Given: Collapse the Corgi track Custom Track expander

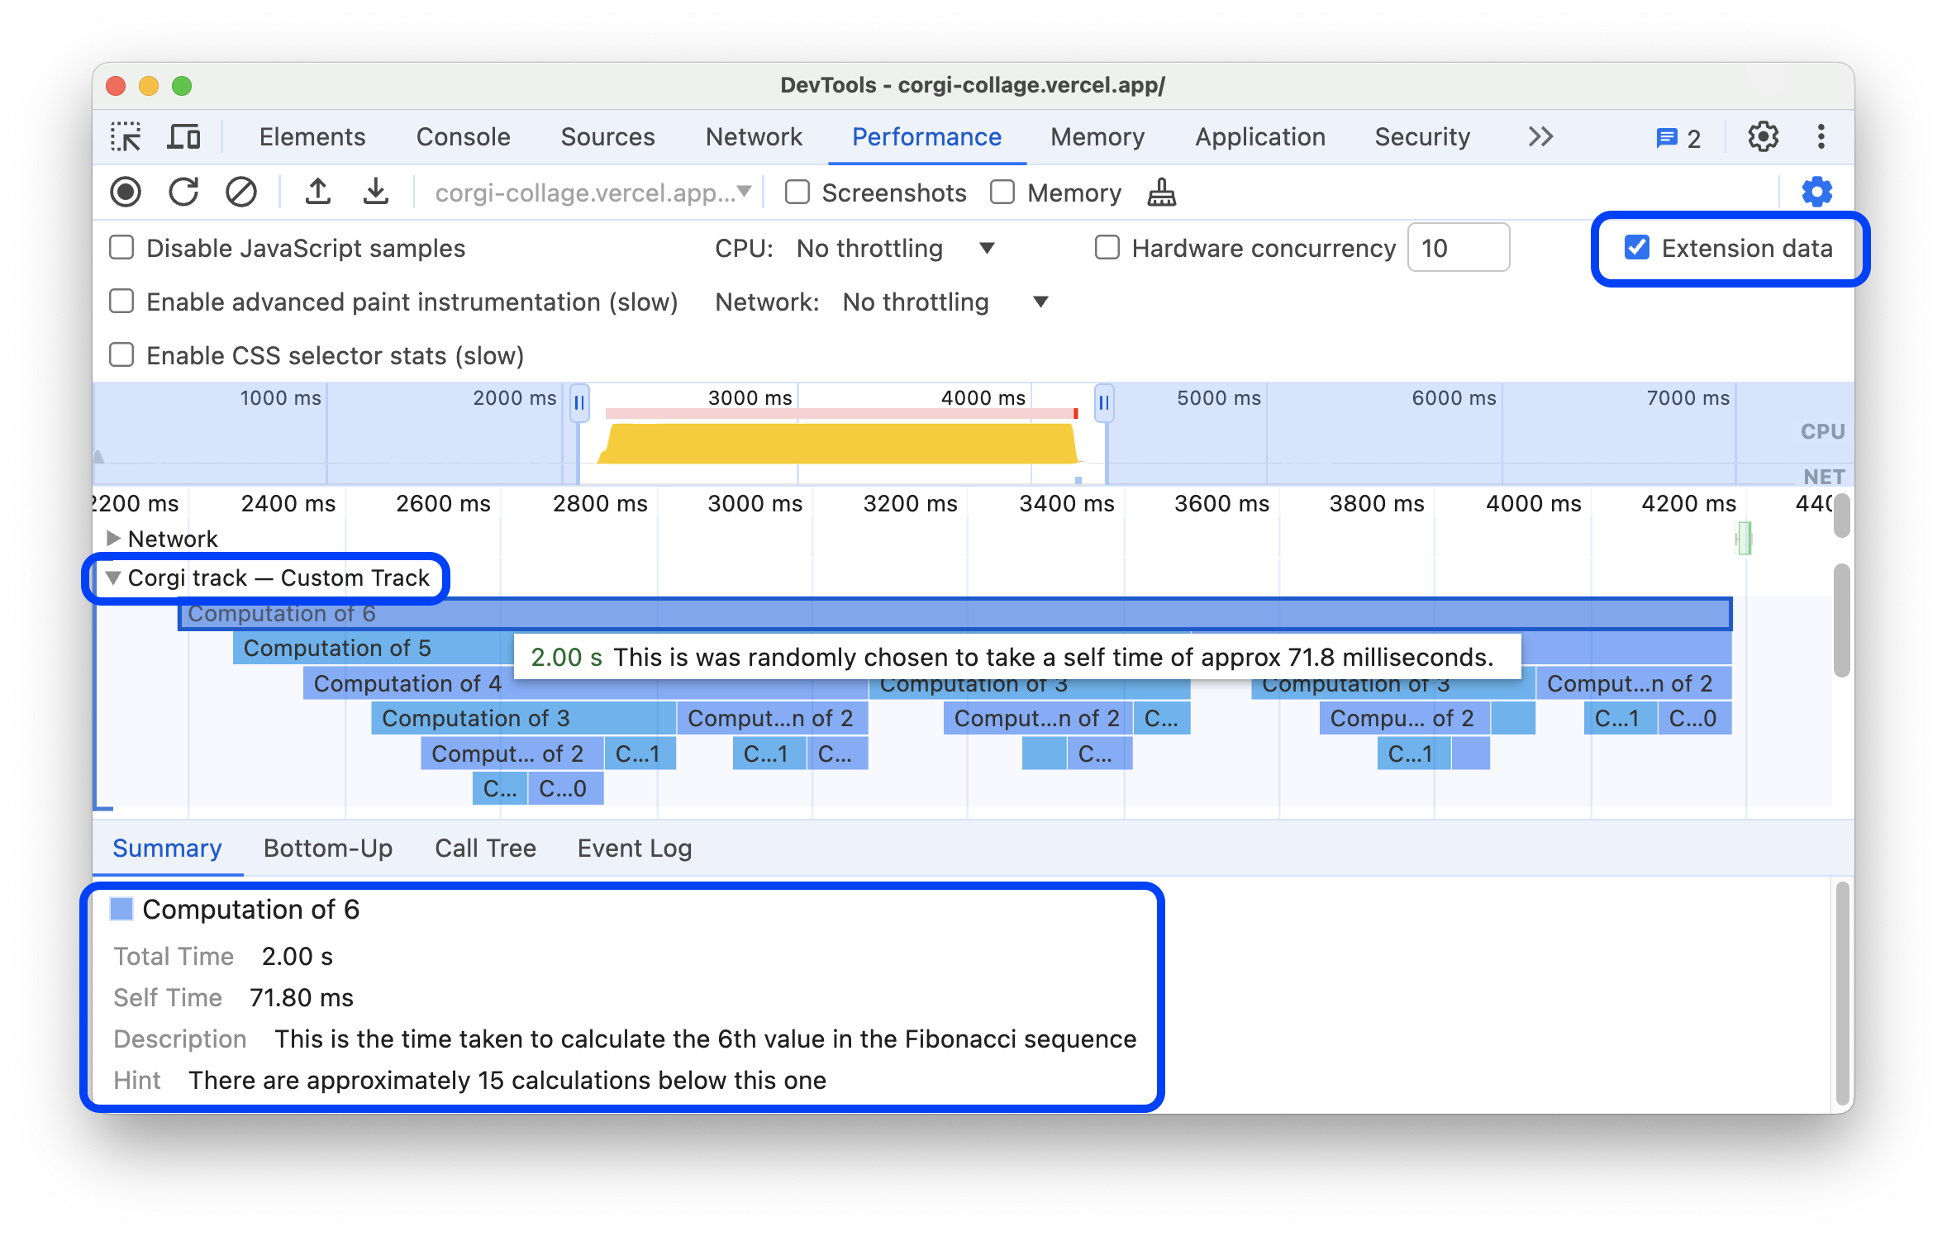Looking at the screenshot, I should tap(113, 578).
